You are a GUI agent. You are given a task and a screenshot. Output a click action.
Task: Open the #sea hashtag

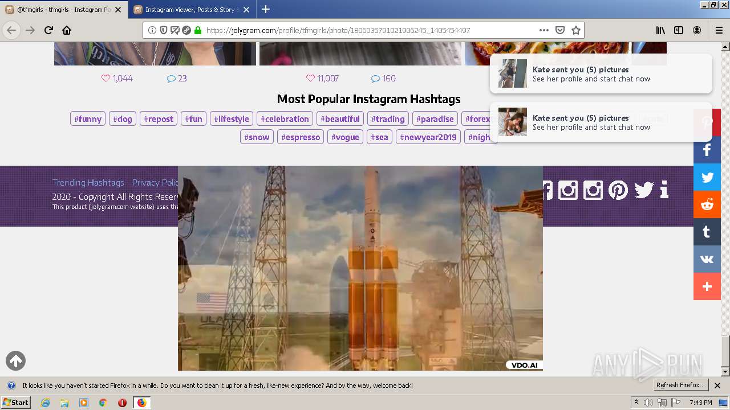point(379,137)
